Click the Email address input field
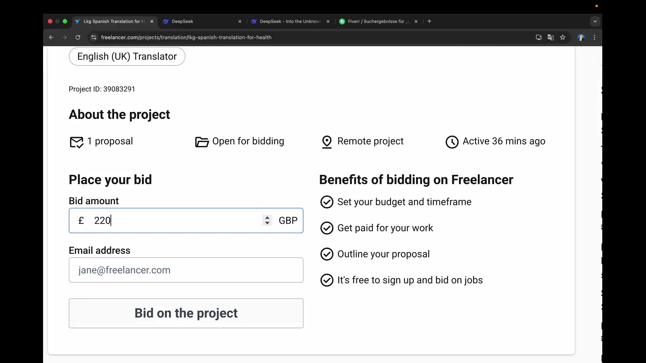Screen dimensions: 646x363 [186, 270]
